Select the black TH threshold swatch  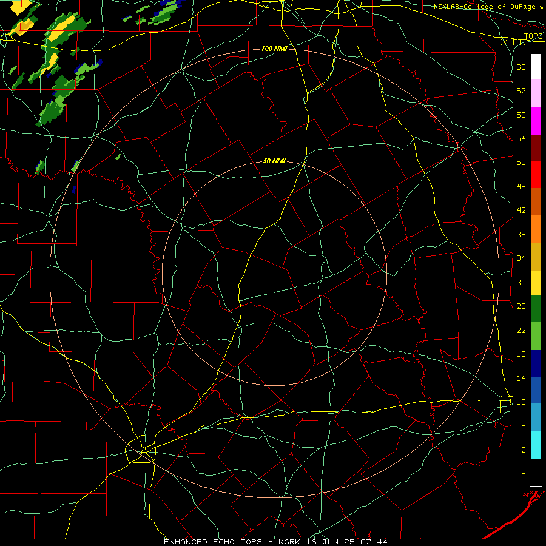536,472
